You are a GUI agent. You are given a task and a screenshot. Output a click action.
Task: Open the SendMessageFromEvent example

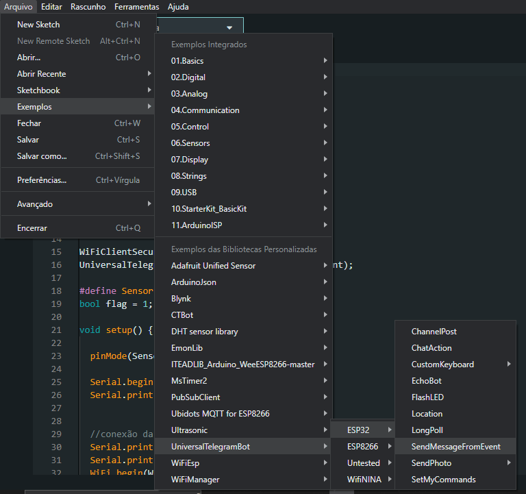click(455, 447)
